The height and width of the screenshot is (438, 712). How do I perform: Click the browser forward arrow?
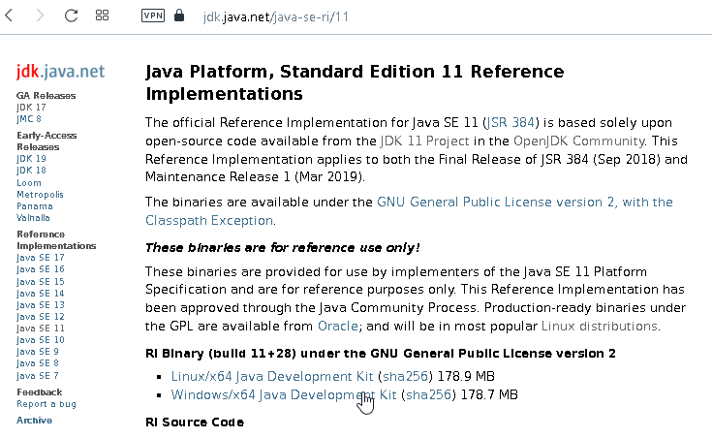[x=40, y=16]
